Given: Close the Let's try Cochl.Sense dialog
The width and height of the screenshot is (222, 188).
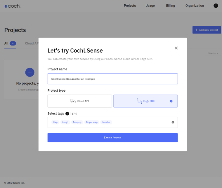Looking at the screenshot, I should (176, 48).
